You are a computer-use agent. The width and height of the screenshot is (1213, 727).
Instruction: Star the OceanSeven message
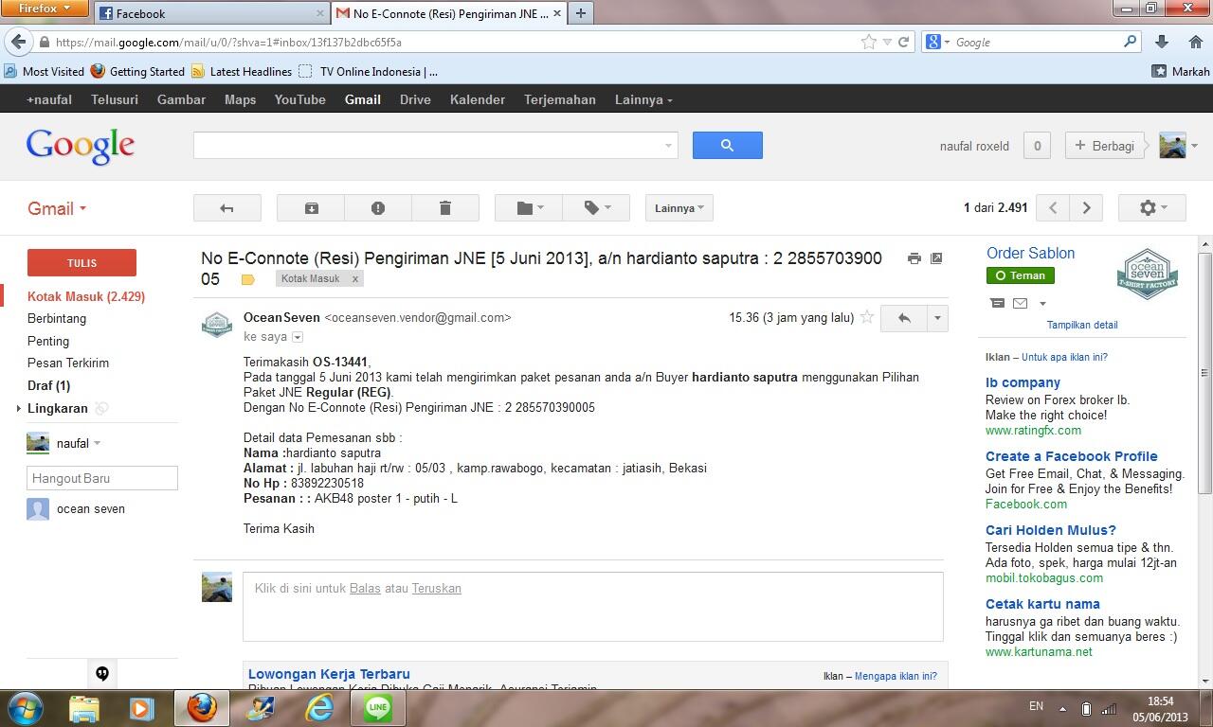click(866, 318)
